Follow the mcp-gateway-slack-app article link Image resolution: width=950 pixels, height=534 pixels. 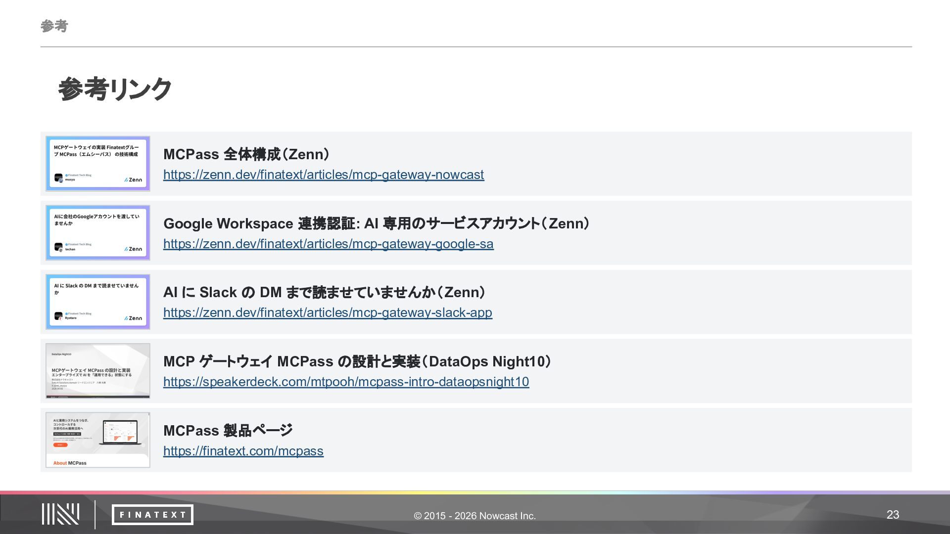[x=328, y=312]
